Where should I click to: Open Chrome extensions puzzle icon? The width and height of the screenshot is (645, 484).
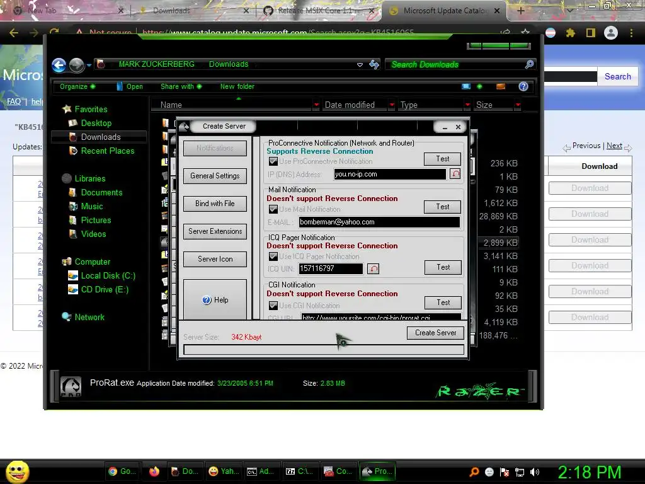click(x=570, y=33)
